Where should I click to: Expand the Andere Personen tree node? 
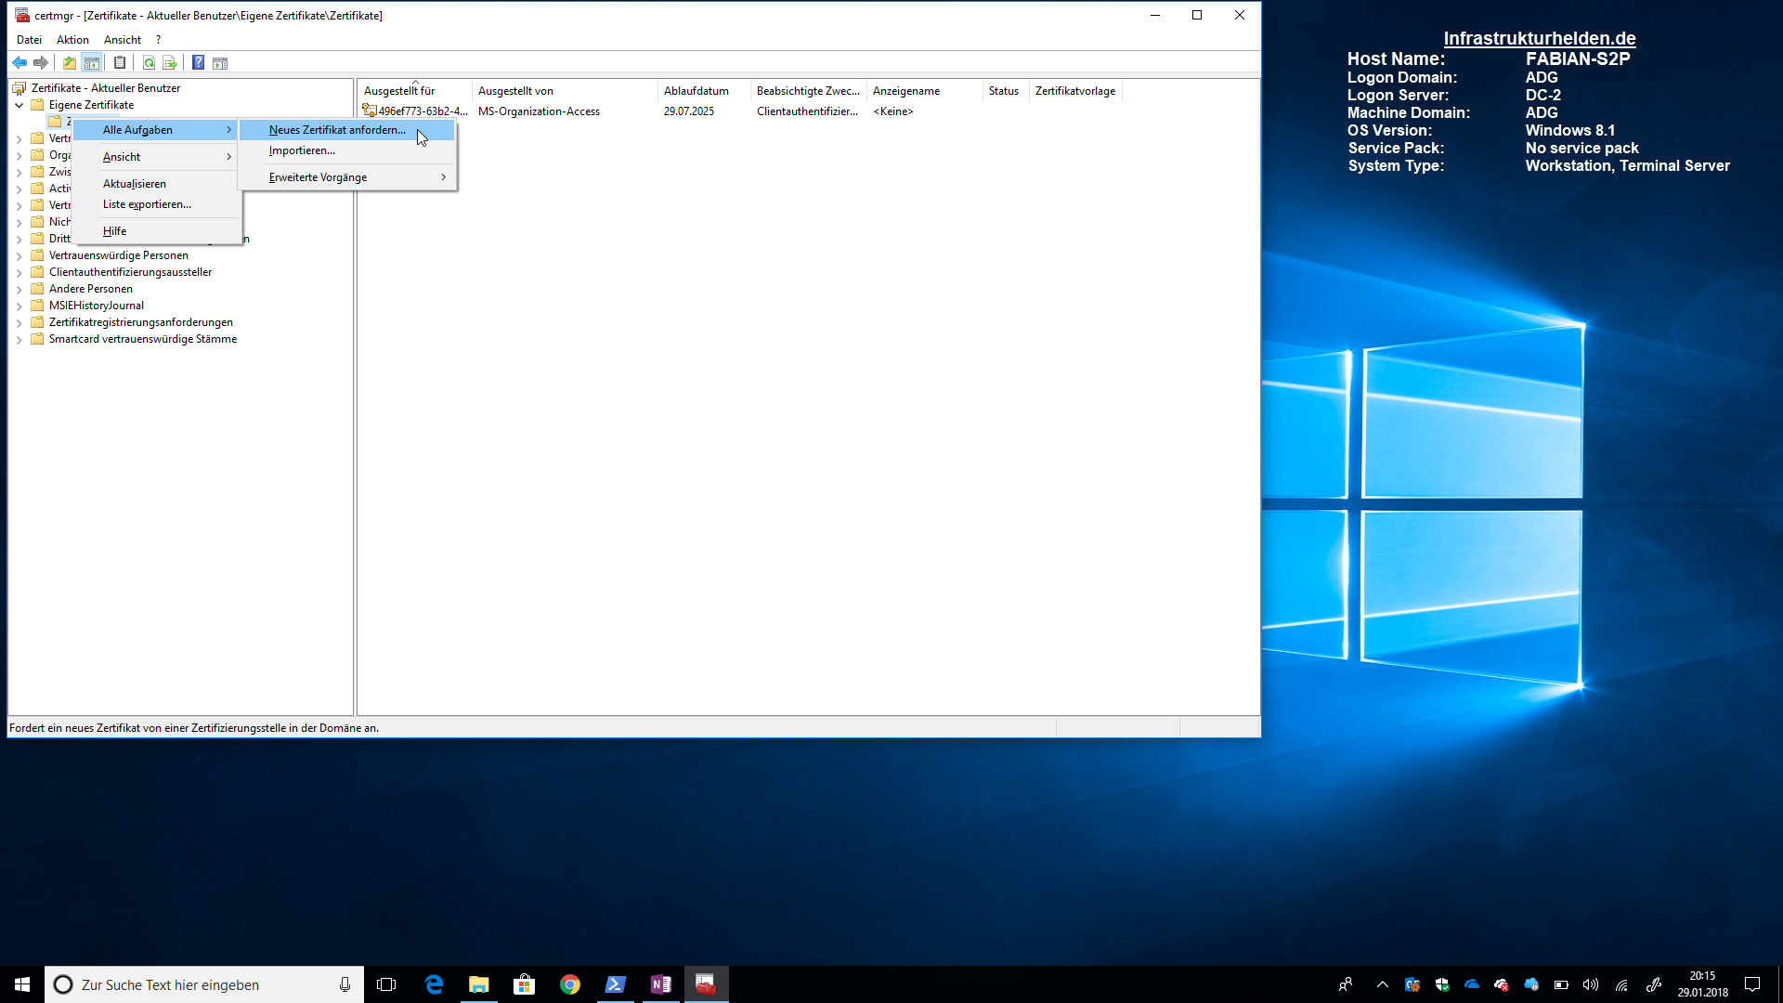(20, 289)
